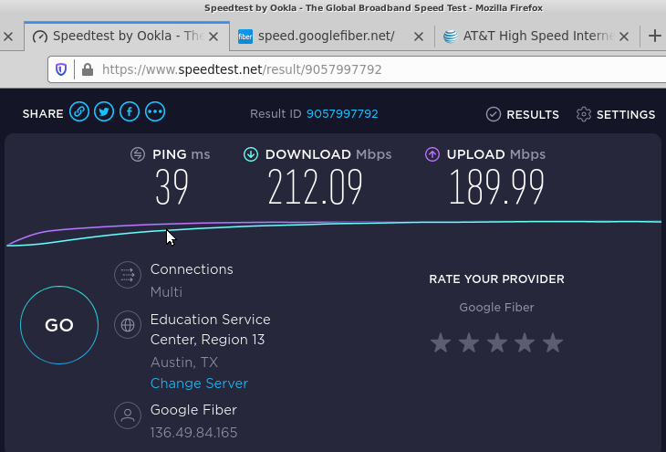The width and height of the screenshot is (666, 452).
Task: Start a new test with the GO button
Action: point(59,325)
